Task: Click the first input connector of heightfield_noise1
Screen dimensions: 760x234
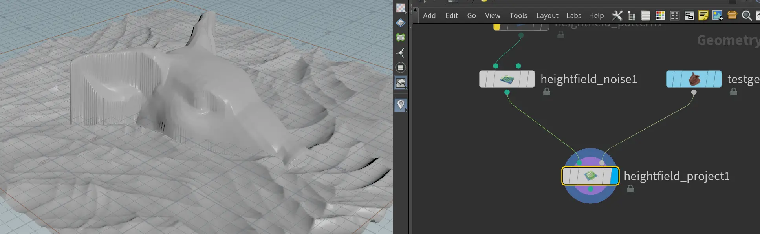Action: coord(496,66)
